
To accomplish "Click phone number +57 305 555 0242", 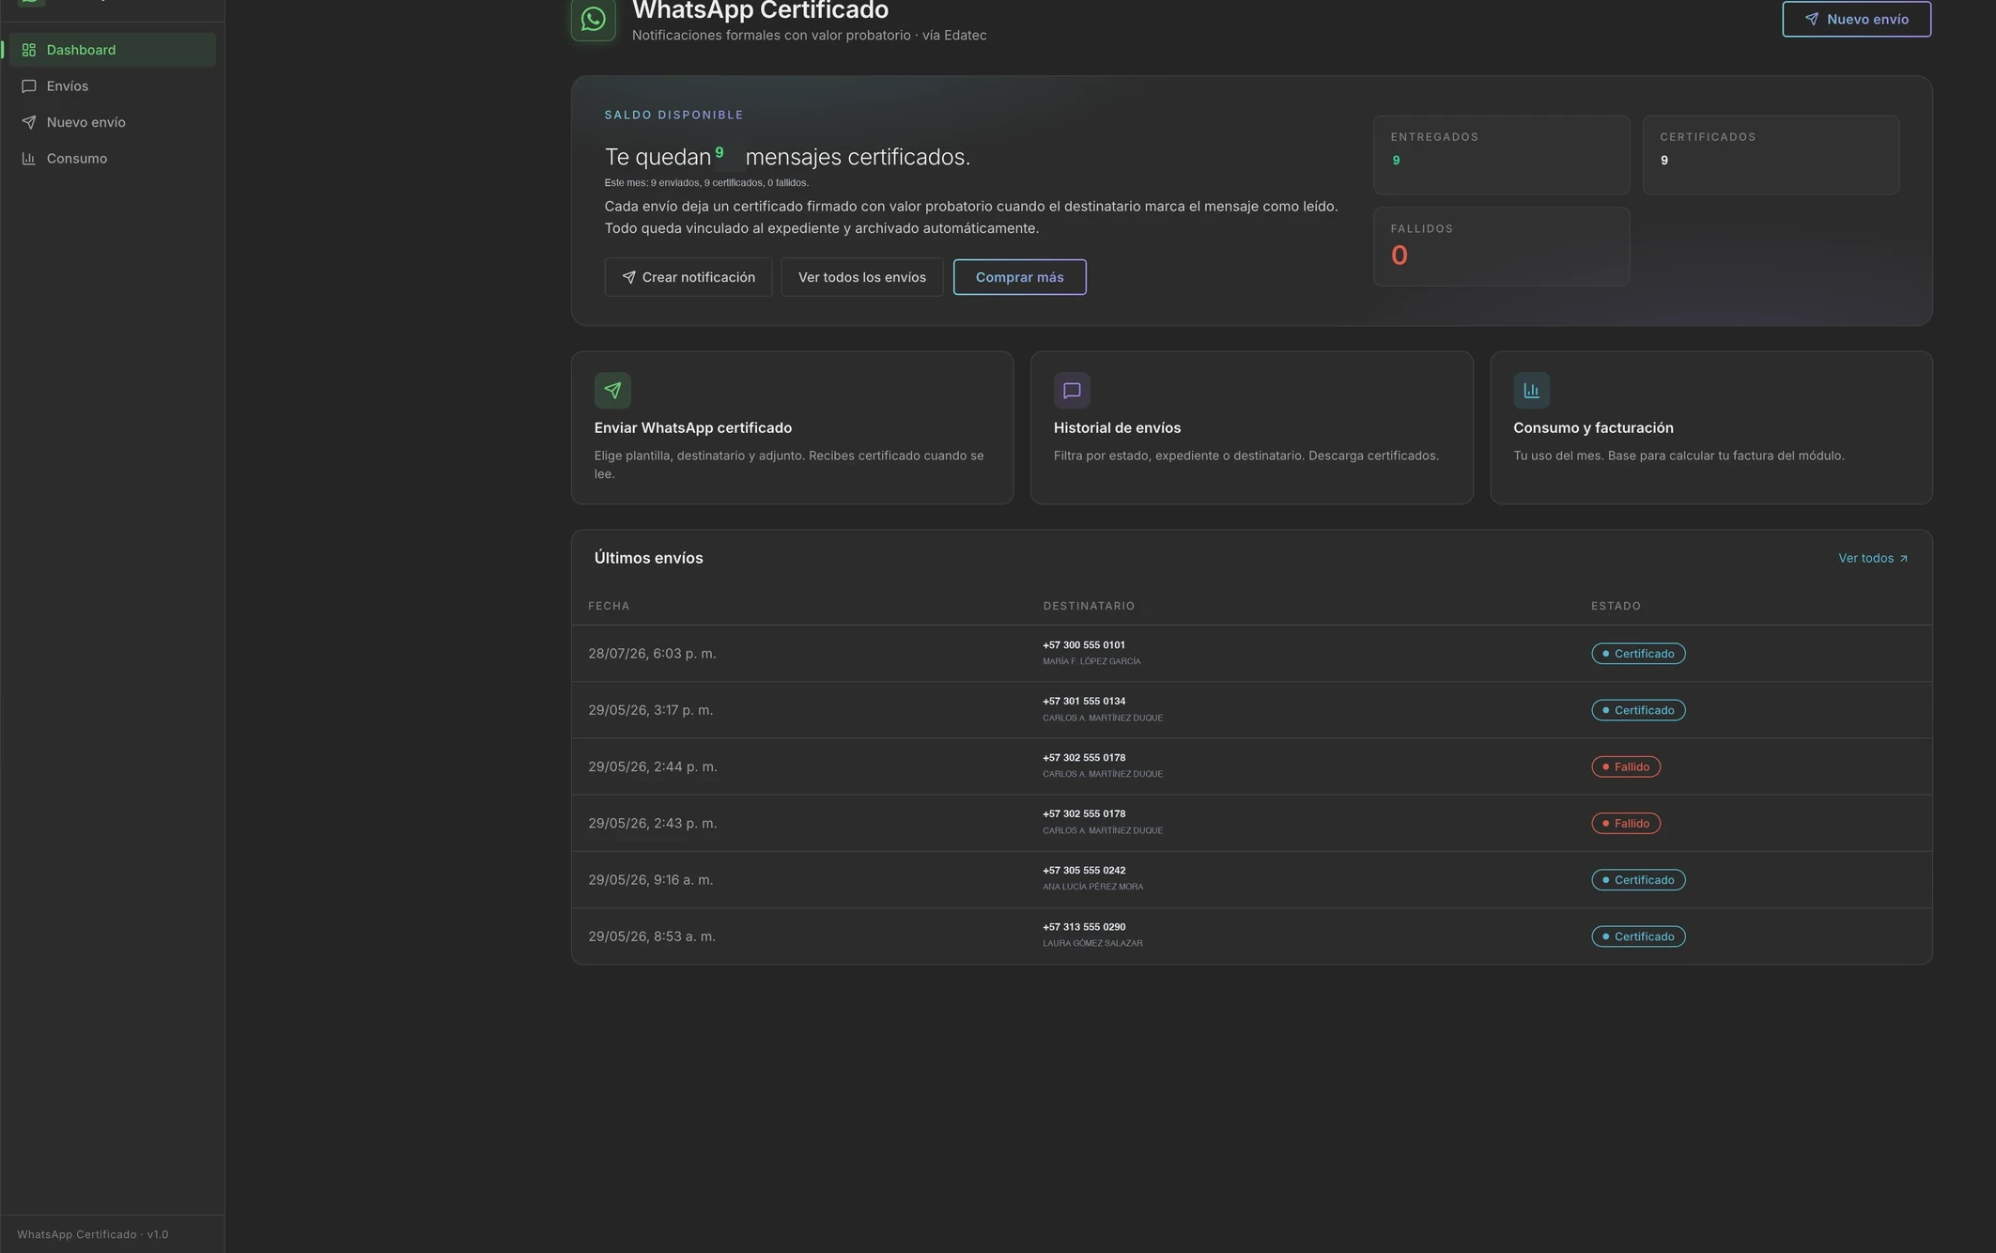I will [1084, 871].
